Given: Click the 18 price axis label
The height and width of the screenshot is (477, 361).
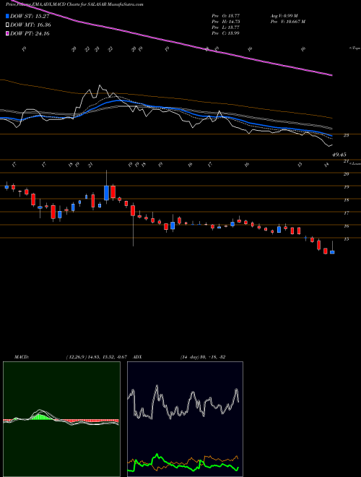Looking at the screenshot, I should 346,200.
